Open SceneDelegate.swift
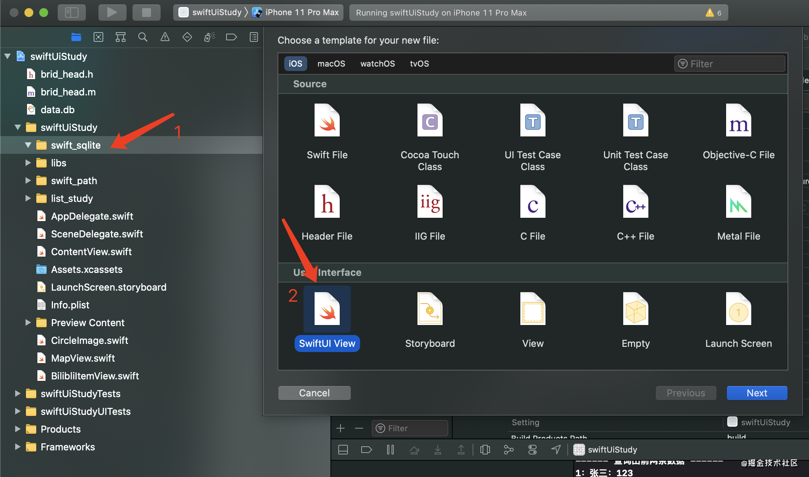This screenshot has width=809, height=477. click(97, 234)
